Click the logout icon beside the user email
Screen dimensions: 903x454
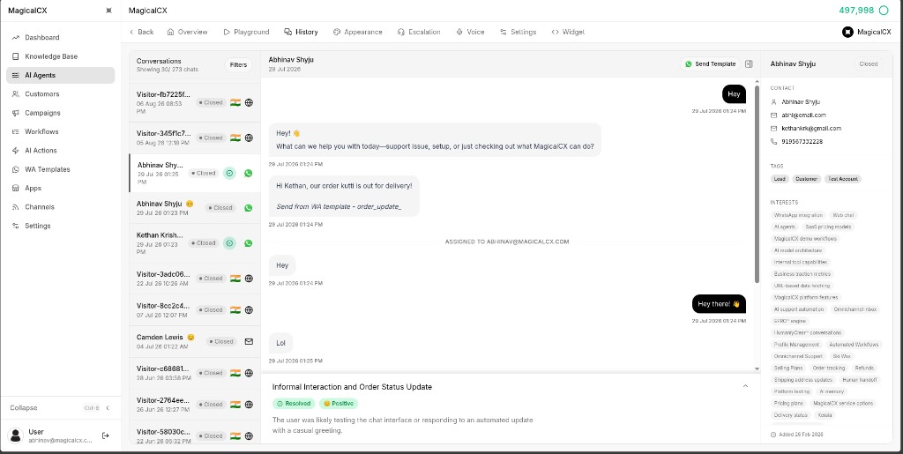tap(106, 435)
